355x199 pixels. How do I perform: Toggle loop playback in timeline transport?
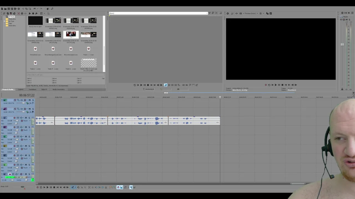(x=41, y=187)
